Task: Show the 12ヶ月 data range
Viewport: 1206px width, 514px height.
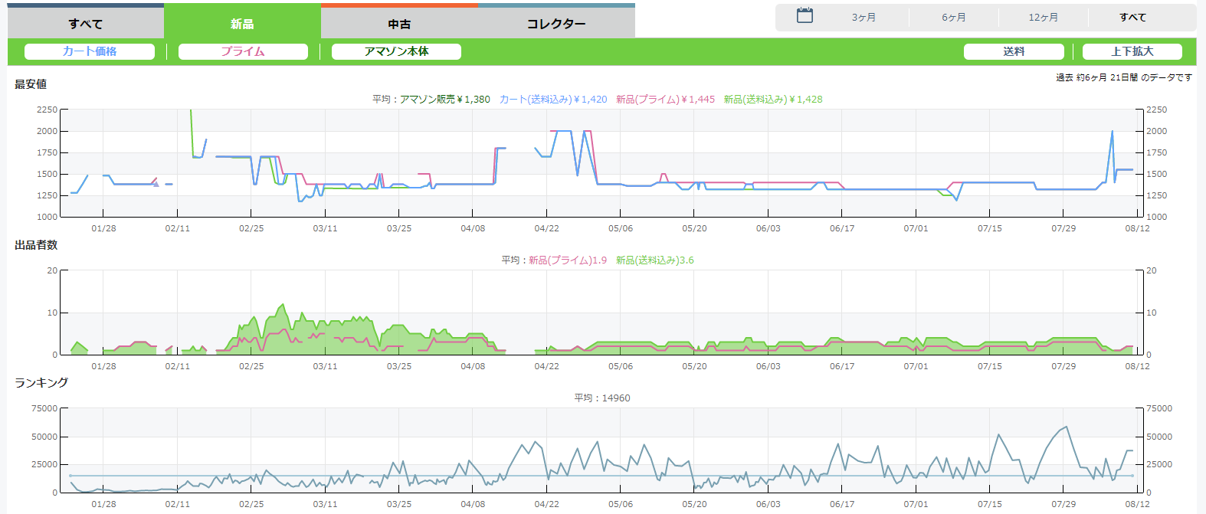Action: [1043, 18]
